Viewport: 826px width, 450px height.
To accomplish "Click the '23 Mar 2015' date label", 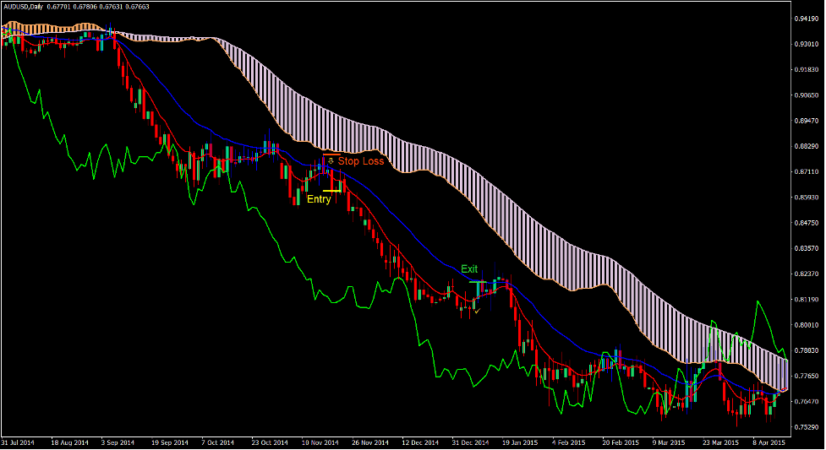I will point(720,442).
